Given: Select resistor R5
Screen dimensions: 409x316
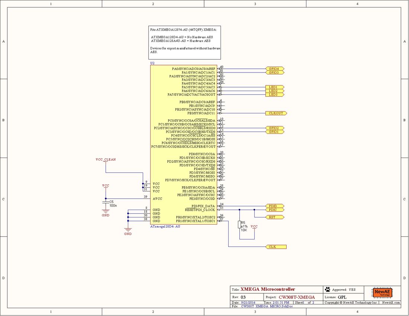Looking at the screenshot, I should point(240,224).
